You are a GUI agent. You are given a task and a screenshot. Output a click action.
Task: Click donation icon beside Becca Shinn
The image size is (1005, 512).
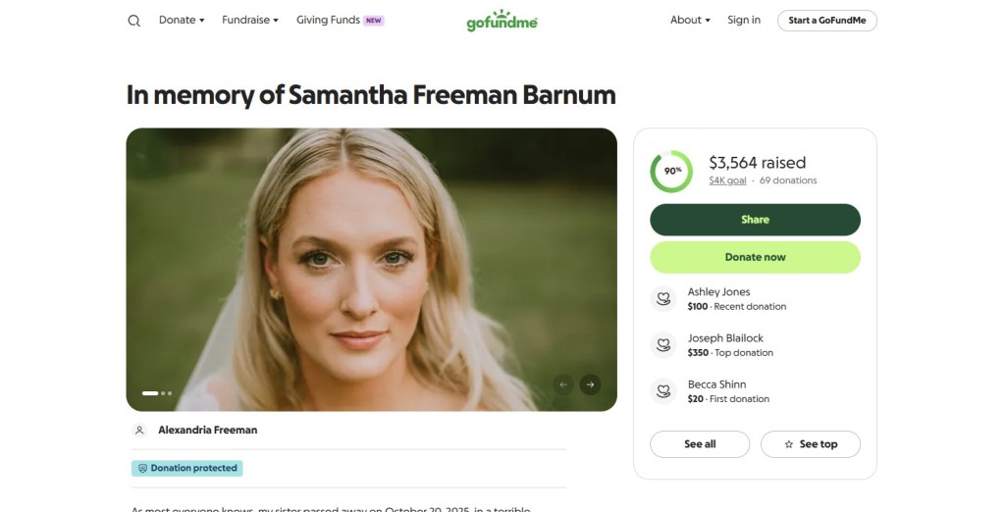663,391
